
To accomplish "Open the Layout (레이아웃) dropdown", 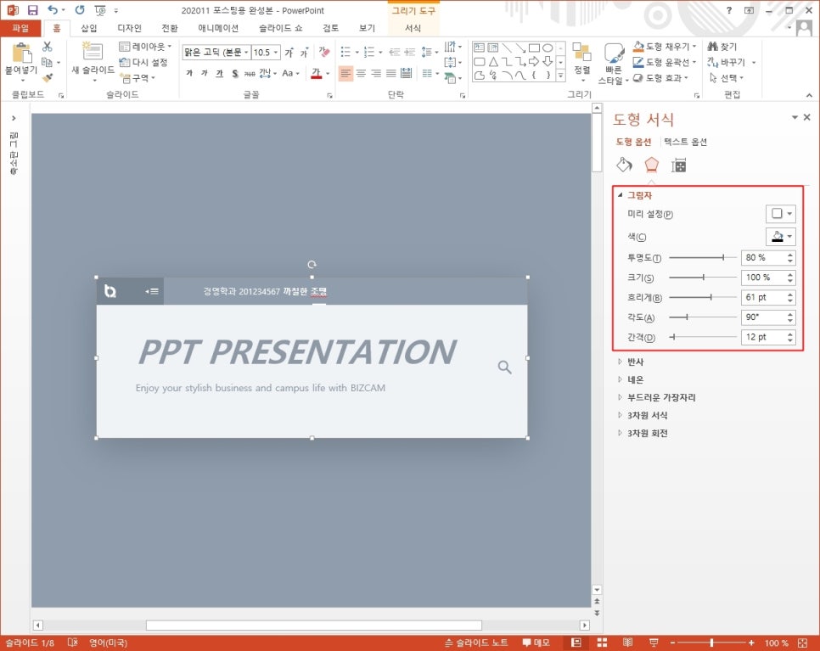I will pos(145,47).
